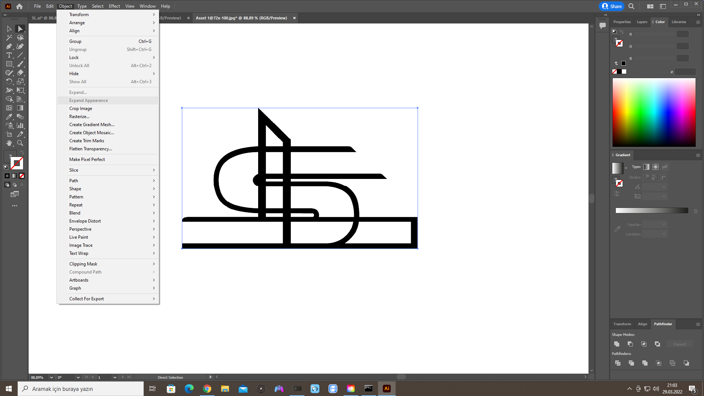Swap fill to None in the toolbar
Screen dimensions: 704x396
22,176
